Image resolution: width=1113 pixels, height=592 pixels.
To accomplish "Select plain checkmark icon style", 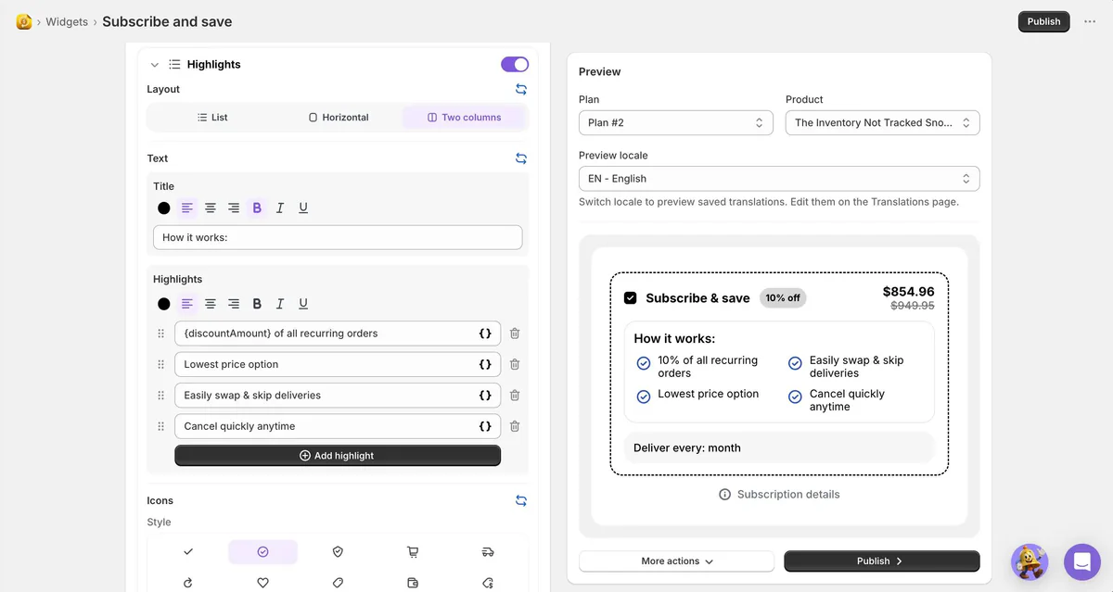I will click(x=188, y=551).
